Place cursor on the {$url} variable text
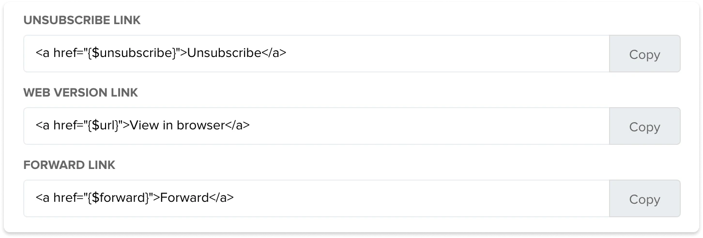This screenshot has height=238, width=703. point(104,126)
